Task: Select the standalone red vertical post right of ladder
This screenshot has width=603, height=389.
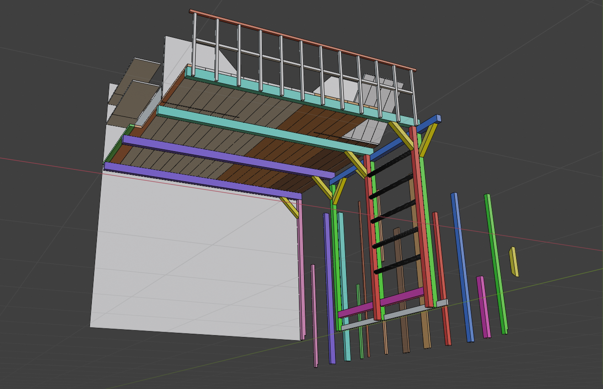Action: point(441,279)
